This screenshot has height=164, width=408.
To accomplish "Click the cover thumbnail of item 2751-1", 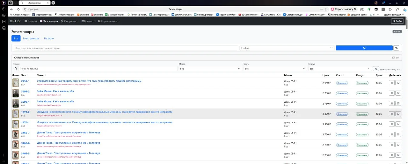I will (x=15, y=83).
